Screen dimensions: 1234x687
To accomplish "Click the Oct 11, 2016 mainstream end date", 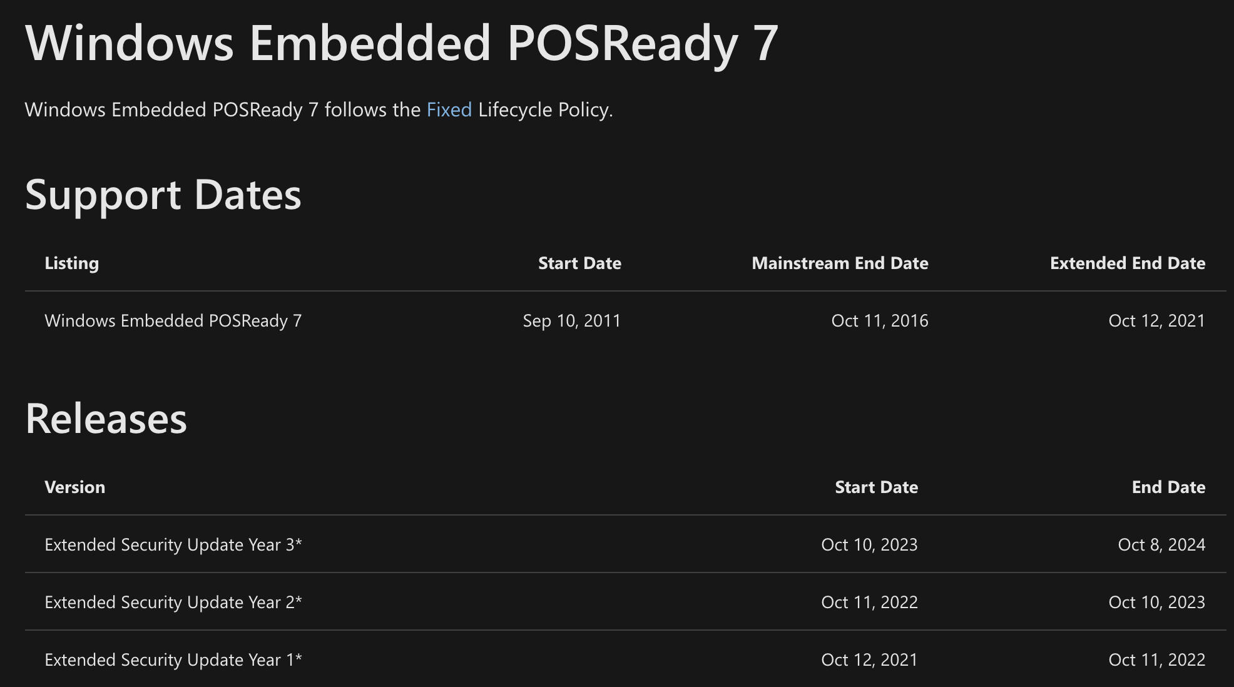I will [x=879, y=321].
